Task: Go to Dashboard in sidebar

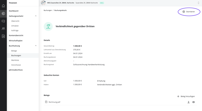Action: tap(14, 11)
